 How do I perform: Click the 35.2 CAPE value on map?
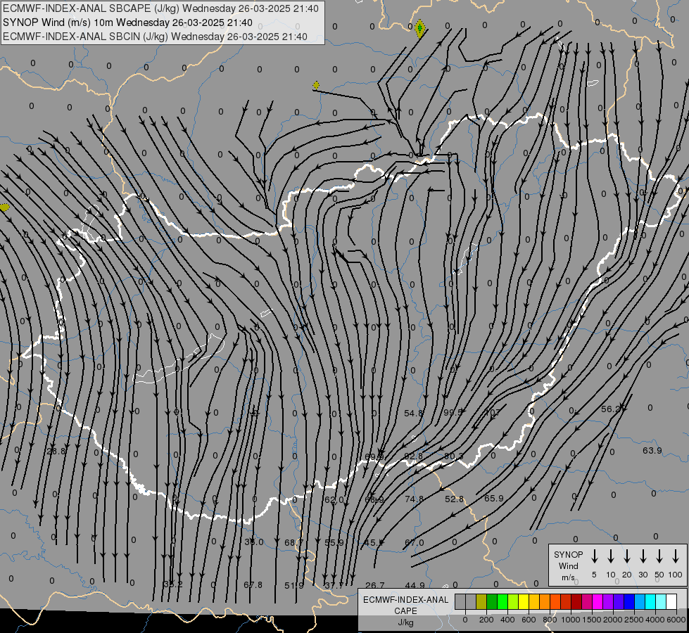point(172,584)
